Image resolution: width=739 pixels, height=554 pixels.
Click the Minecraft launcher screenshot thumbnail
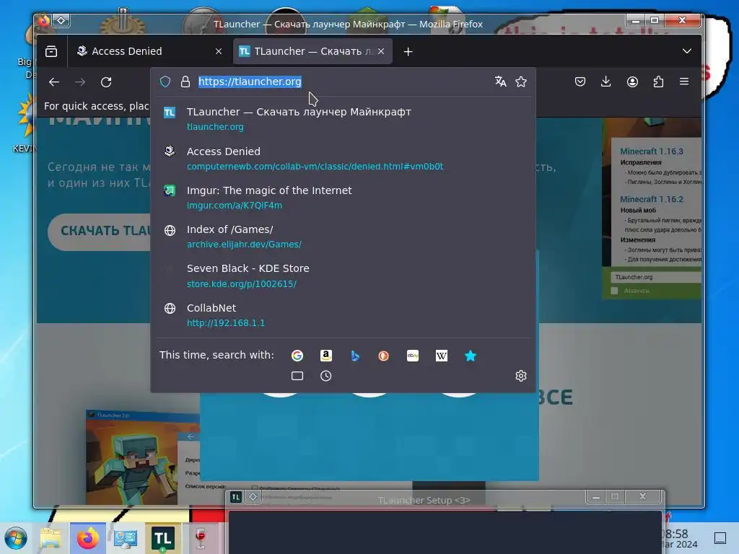click(x=143, y=457)
